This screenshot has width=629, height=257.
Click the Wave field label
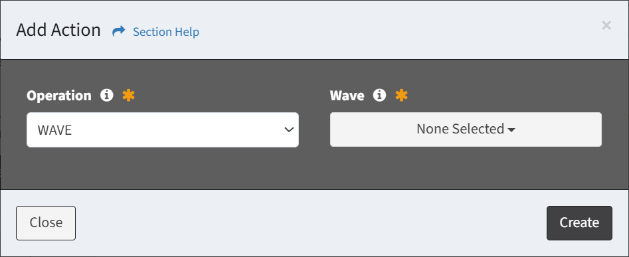[347, 96]
